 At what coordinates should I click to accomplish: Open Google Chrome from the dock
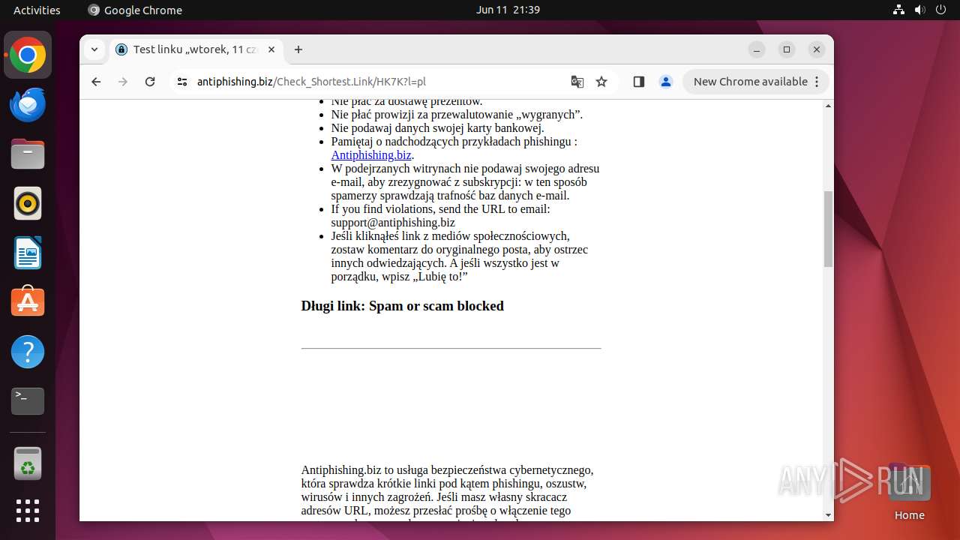28,55
